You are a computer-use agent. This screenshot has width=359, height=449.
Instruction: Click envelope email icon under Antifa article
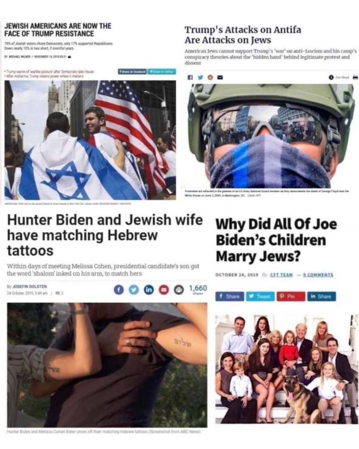tap(220, 77)
